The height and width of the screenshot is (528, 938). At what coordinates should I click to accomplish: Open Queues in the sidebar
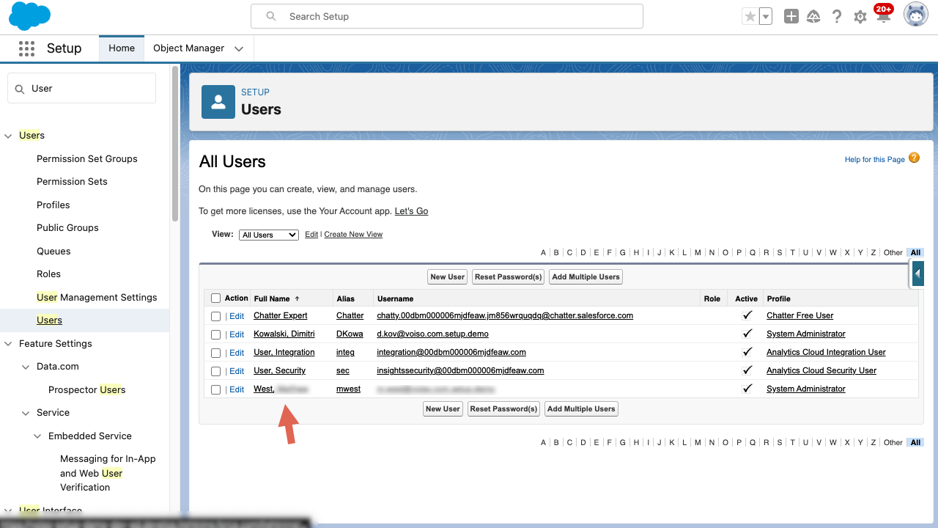53,252
